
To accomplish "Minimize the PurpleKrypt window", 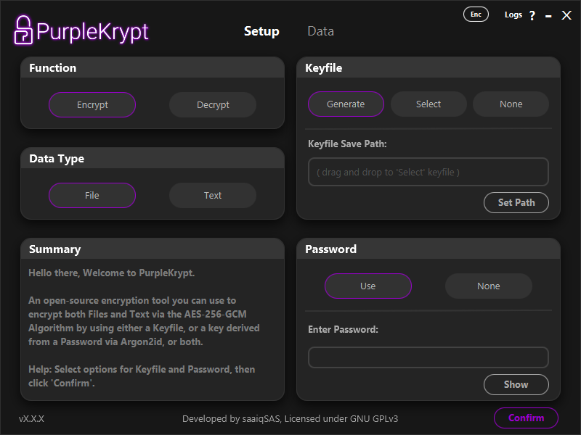I will (548, 16).
